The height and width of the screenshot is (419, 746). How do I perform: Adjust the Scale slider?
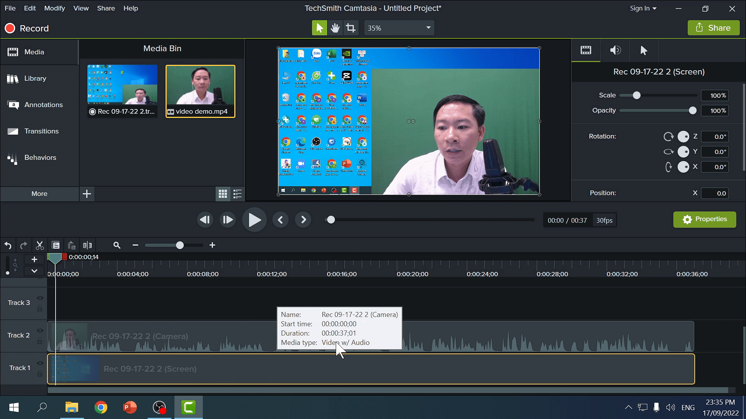(x=636, y=95)
